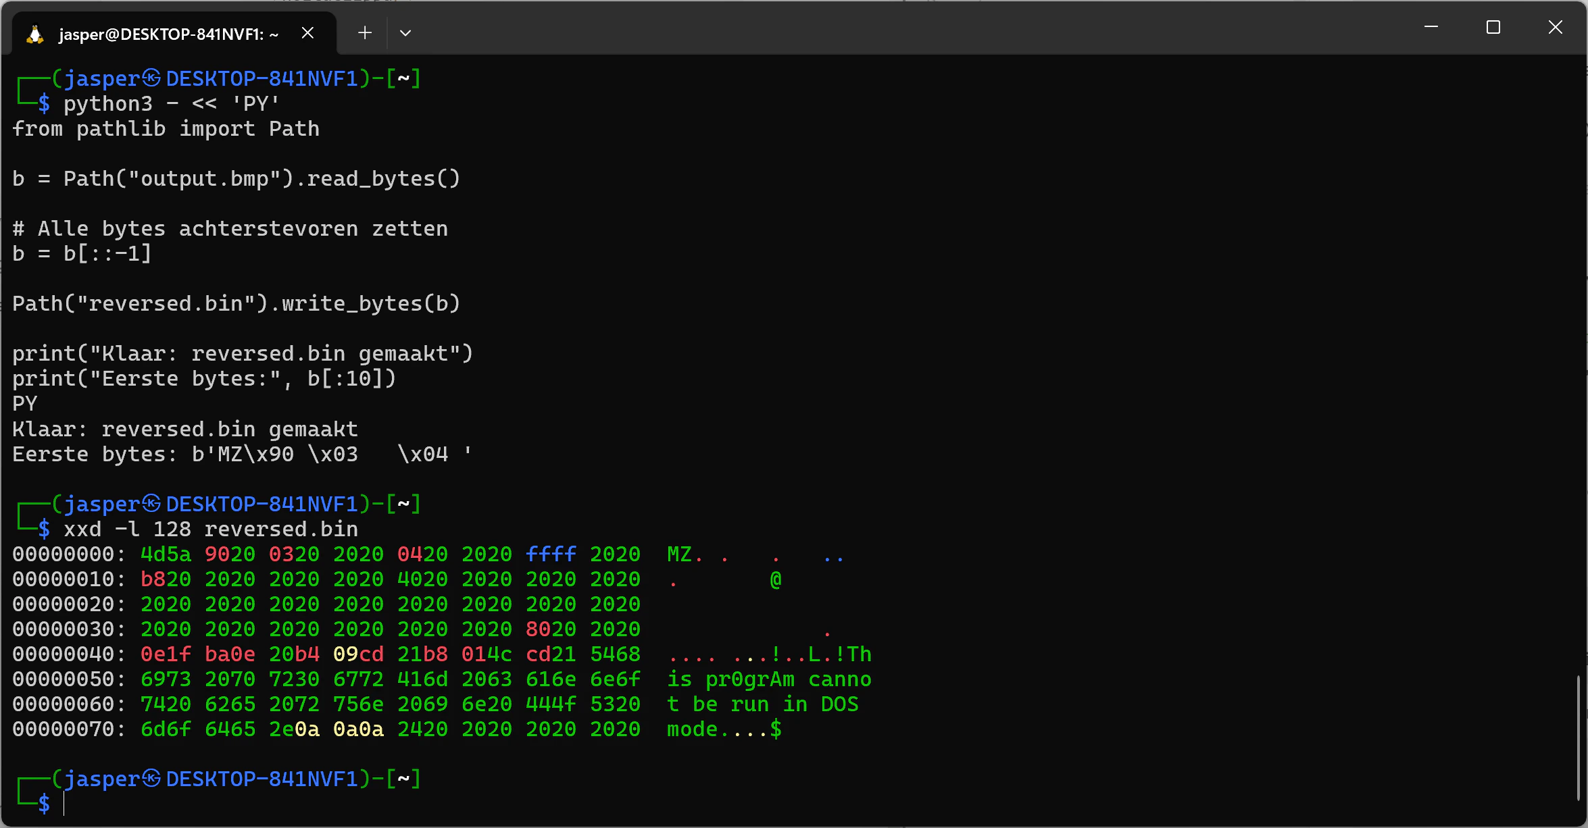Click the hex offset 00000000:
This screenshot has width=1588, height=828.
click(x=69, y=554)
